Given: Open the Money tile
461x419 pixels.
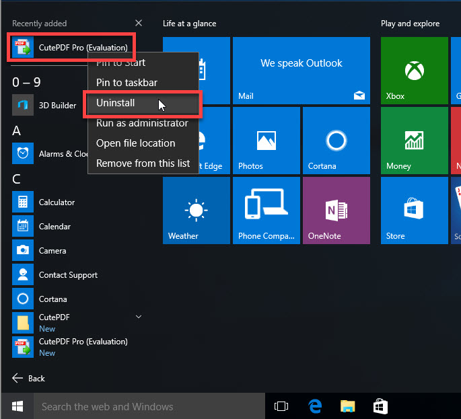Looking at the screenshot, I should click(x=415, y=141).
